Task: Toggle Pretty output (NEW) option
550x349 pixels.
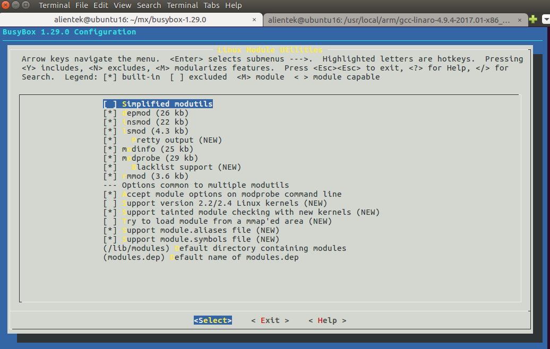Action: pyautogui.click(x=162, y=140)
